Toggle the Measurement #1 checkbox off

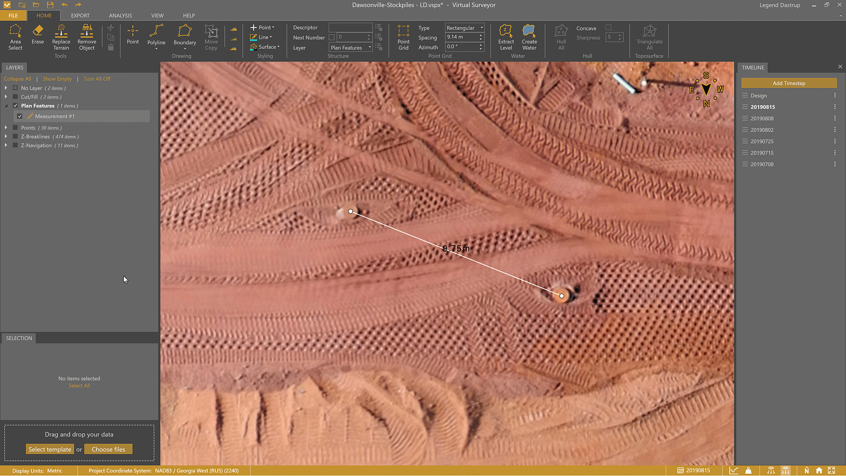click(20, 116)
